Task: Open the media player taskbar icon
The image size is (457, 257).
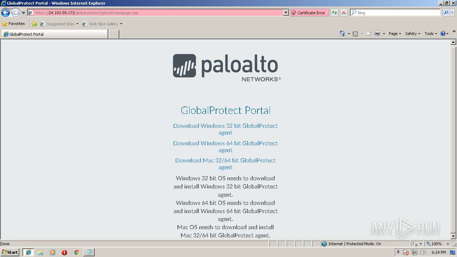Action: pos(52,252)
